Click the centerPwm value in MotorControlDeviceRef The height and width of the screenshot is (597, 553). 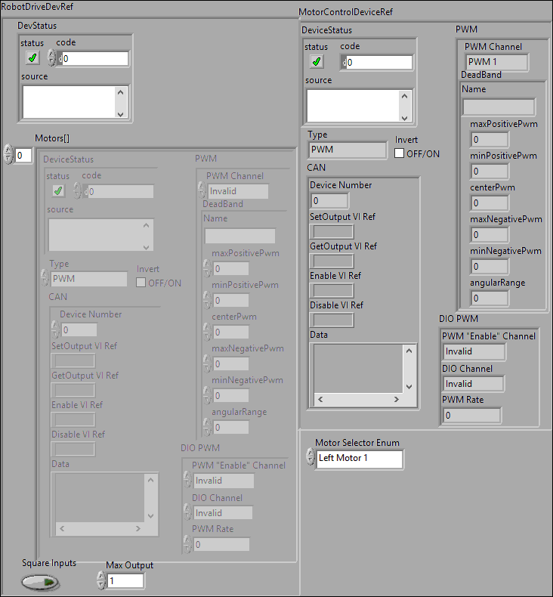490,203
